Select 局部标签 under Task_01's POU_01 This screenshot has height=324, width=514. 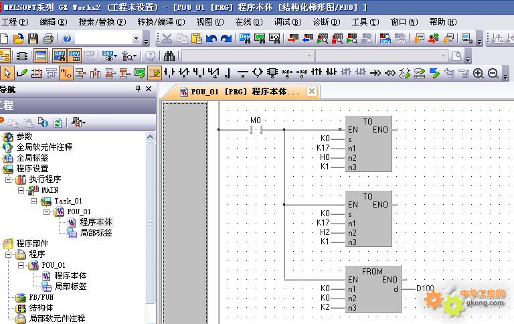click(96, 233)
